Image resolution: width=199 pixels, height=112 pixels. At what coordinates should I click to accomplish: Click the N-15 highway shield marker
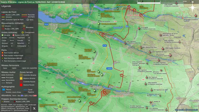tap(104, 46)
